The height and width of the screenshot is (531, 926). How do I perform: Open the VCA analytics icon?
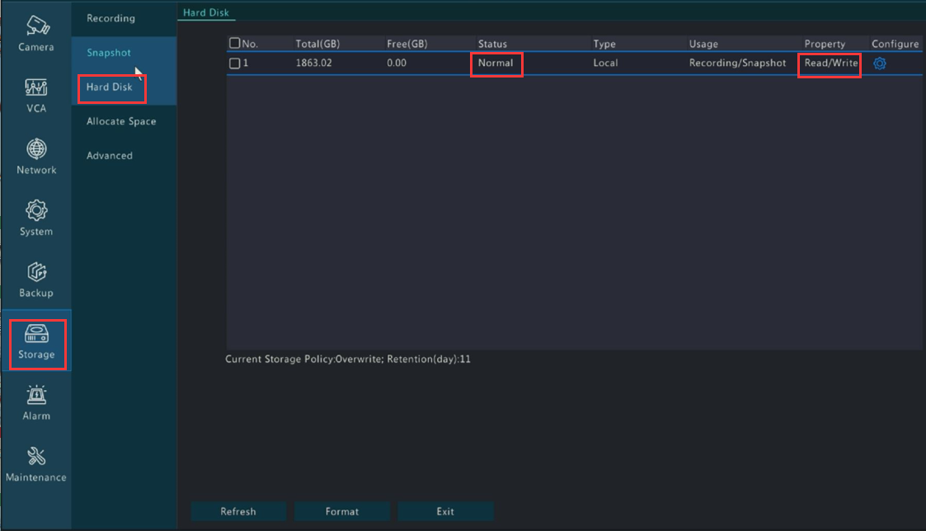36,87
